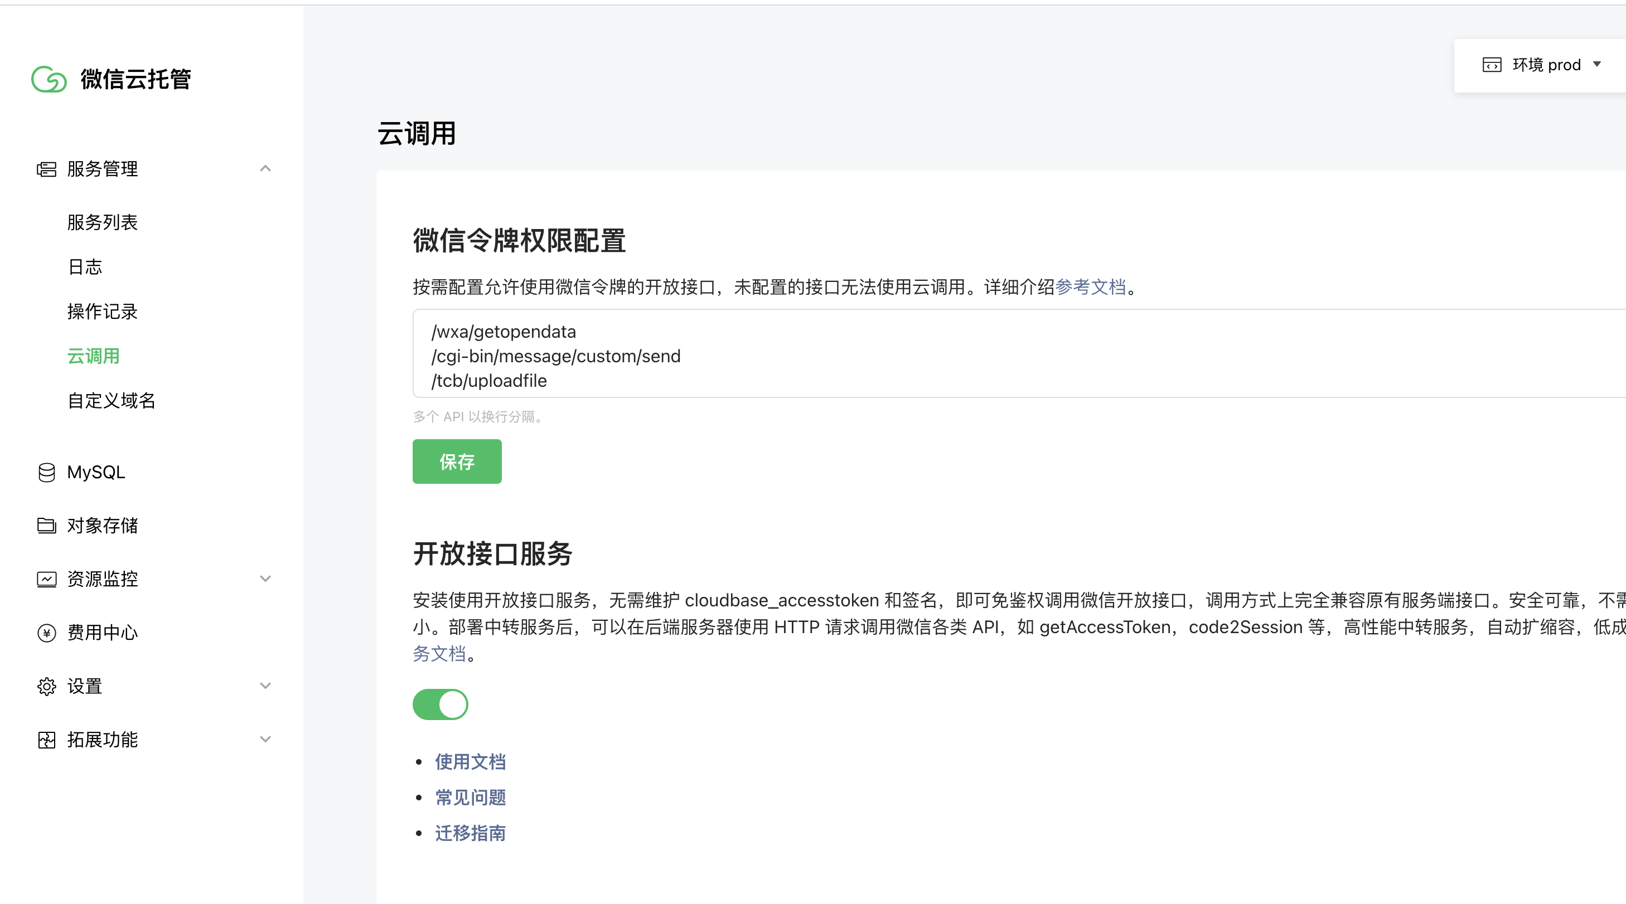1626x904 pixels.
Task: Click the 设置 gear icon
Action: 46,686
